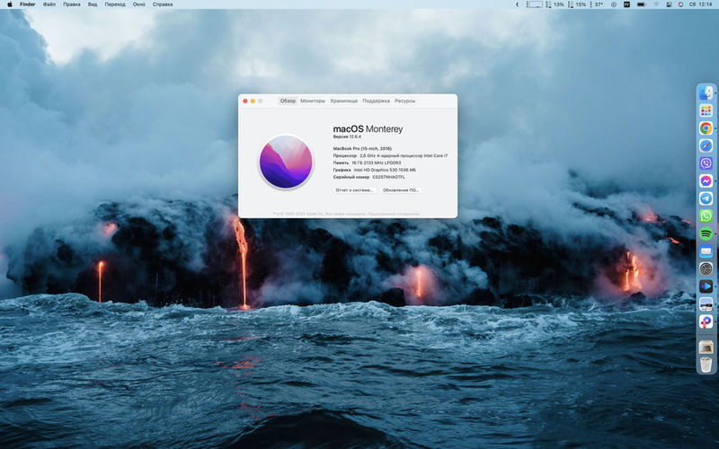This screenshot has height=449, width=719.
Task: Close the About This Mac window
Action: coord(245,101)
